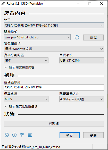Open the 映像檔選項 Windows install dropdown

click(54, 49)
